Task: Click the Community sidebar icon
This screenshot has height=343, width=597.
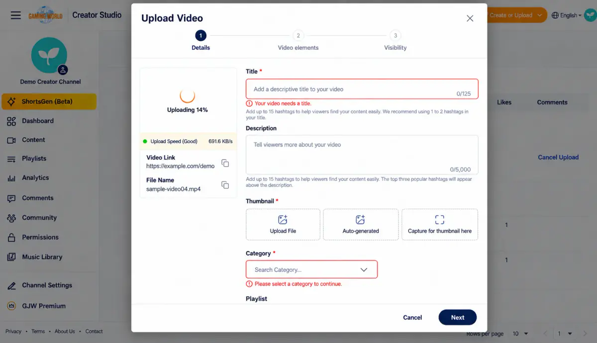Action: pyautogui.click(x=11, y=218)
